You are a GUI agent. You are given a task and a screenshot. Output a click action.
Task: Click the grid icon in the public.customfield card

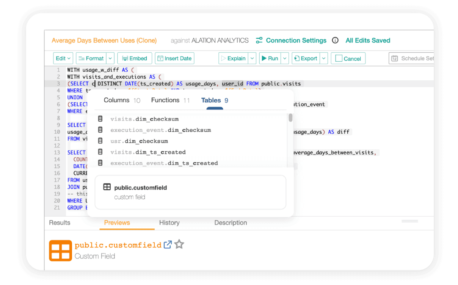[x=107, y=186]
